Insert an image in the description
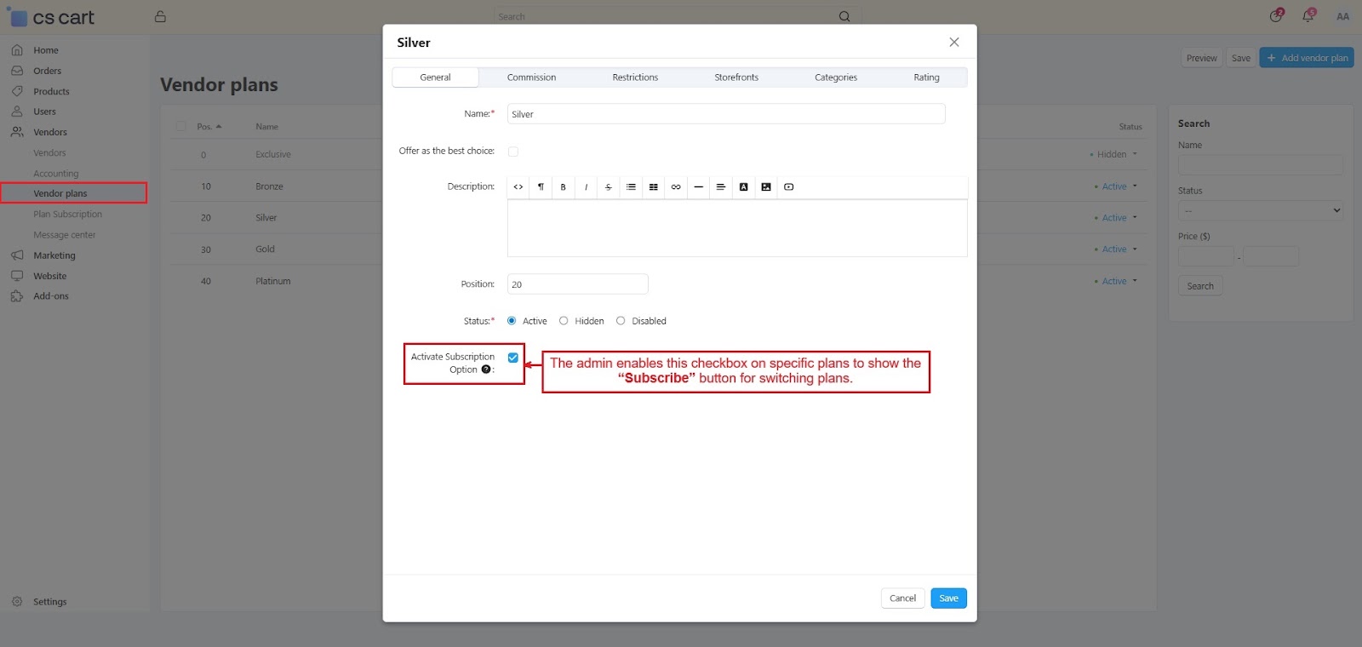Screen dimensions: 1362x647 766,187
